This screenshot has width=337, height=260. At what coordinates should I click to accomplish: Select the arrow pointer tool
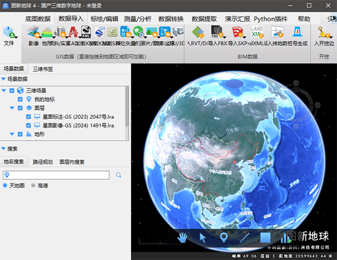click(203, 238)
